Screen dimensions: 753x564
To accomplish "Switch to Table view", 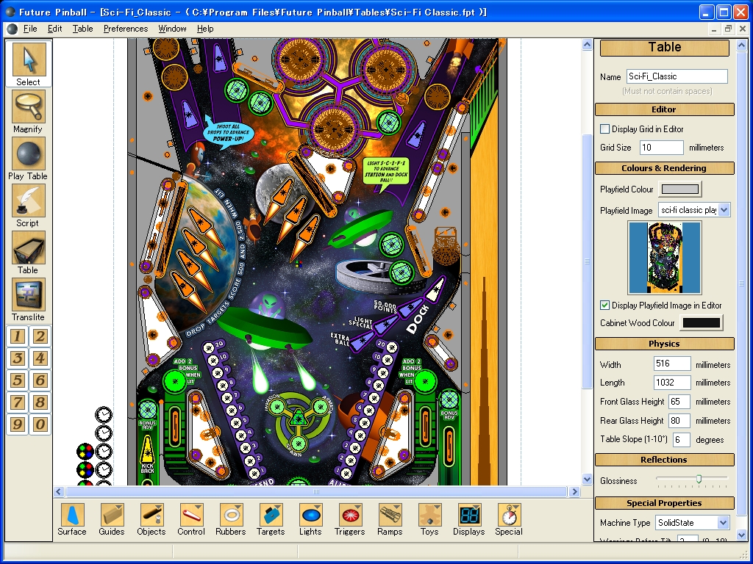I will point(29,252).
